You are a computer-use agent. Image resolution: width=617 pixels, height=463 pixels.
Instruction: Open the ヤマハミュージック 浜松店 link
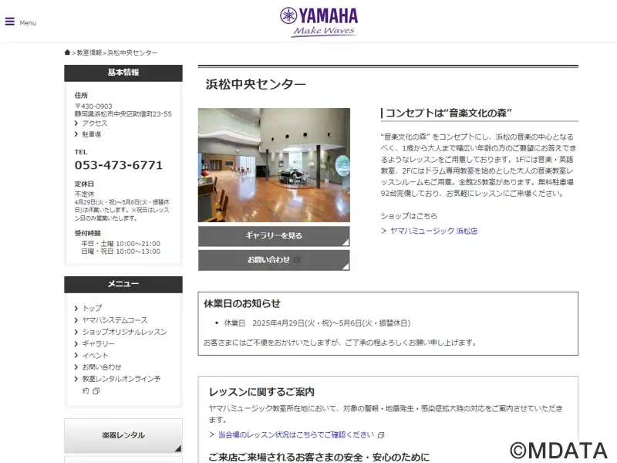click(x=433, y=231)
